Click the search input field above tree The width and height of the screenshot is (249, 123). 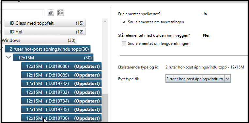tap(22, 13)
